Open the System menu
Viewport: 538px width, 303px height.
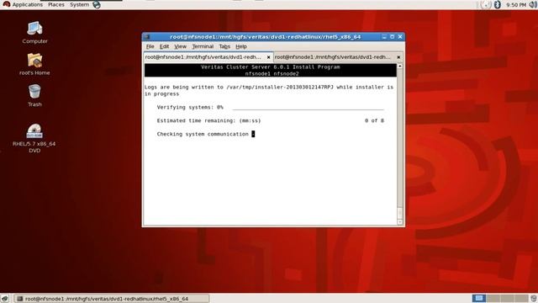(x=79, y=5)
